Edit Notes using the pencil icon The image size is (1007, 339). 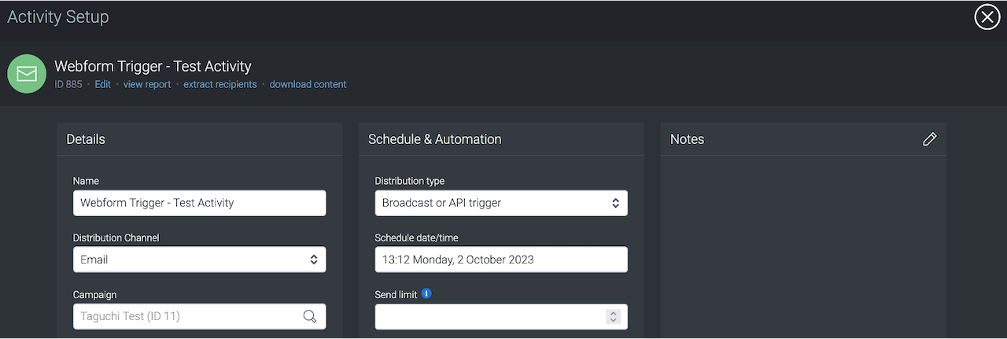click(929, 139)
